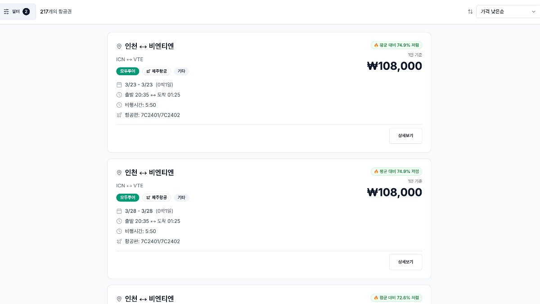Click the 평균 대비 72.6% 저렴 badge
The image size is (540, 304).
(x=396, y=298)
